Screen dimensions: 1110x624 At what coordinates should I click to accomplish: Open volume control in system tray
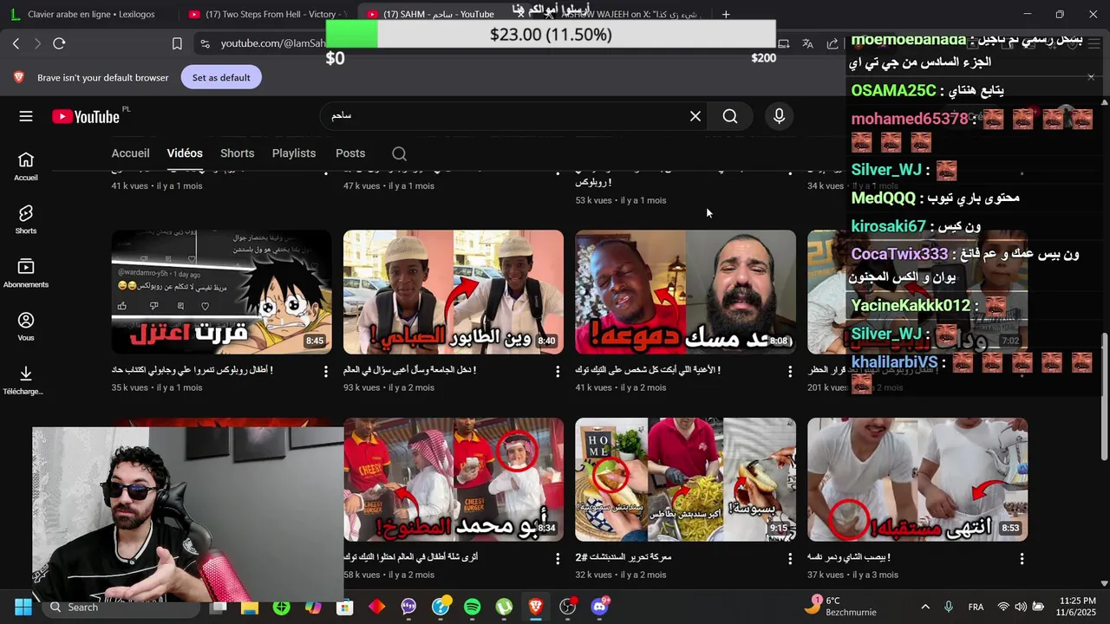[x=1020, y=607]
